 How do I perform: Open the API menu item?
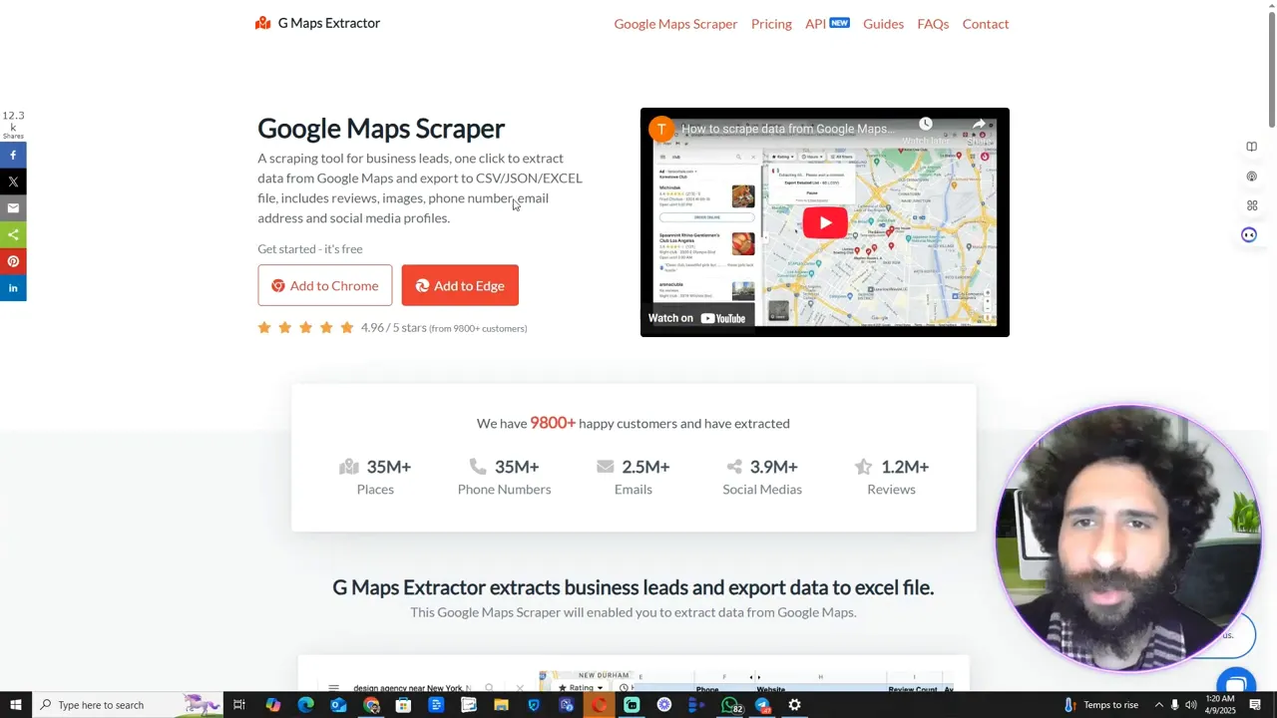pos(827,24)
